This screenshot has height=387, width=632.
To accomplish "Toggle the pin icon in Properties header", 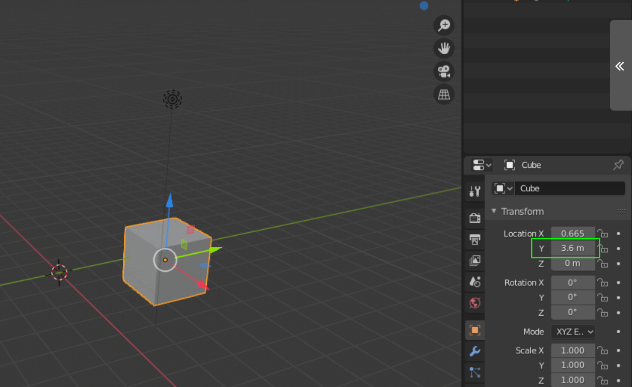I will coord(618,165).
